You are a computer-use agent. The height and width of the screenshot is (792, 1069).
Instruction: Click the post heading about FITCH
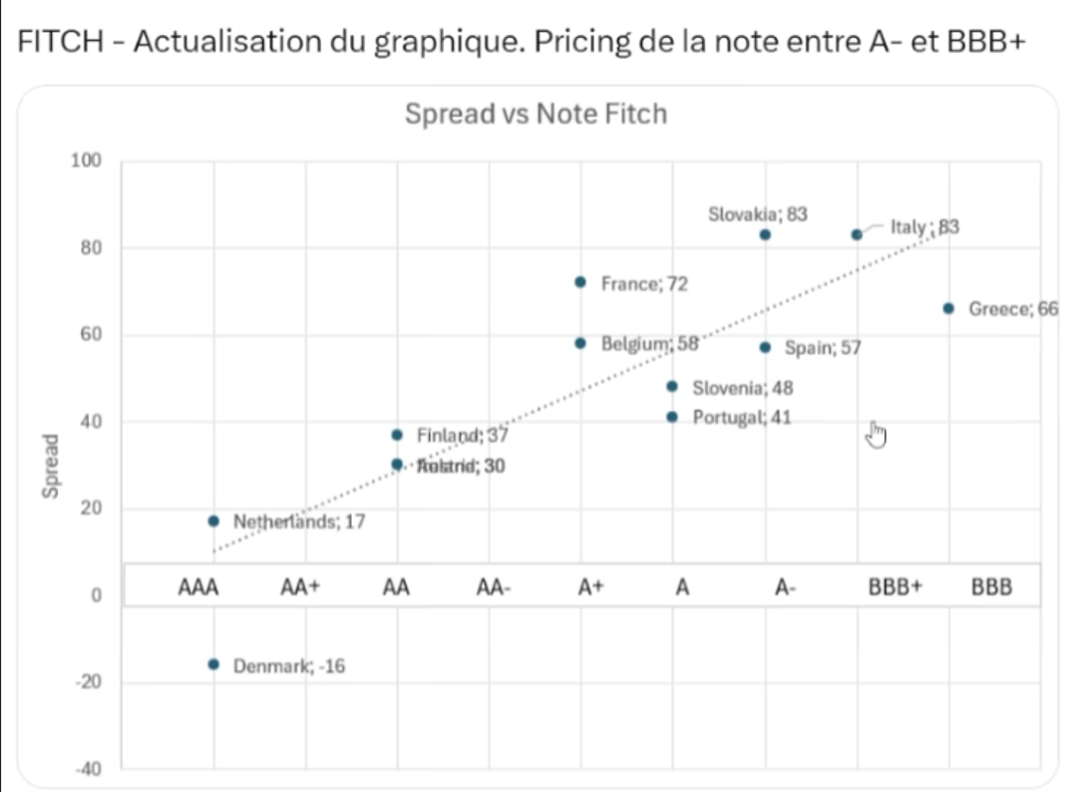tap(523, 43)
